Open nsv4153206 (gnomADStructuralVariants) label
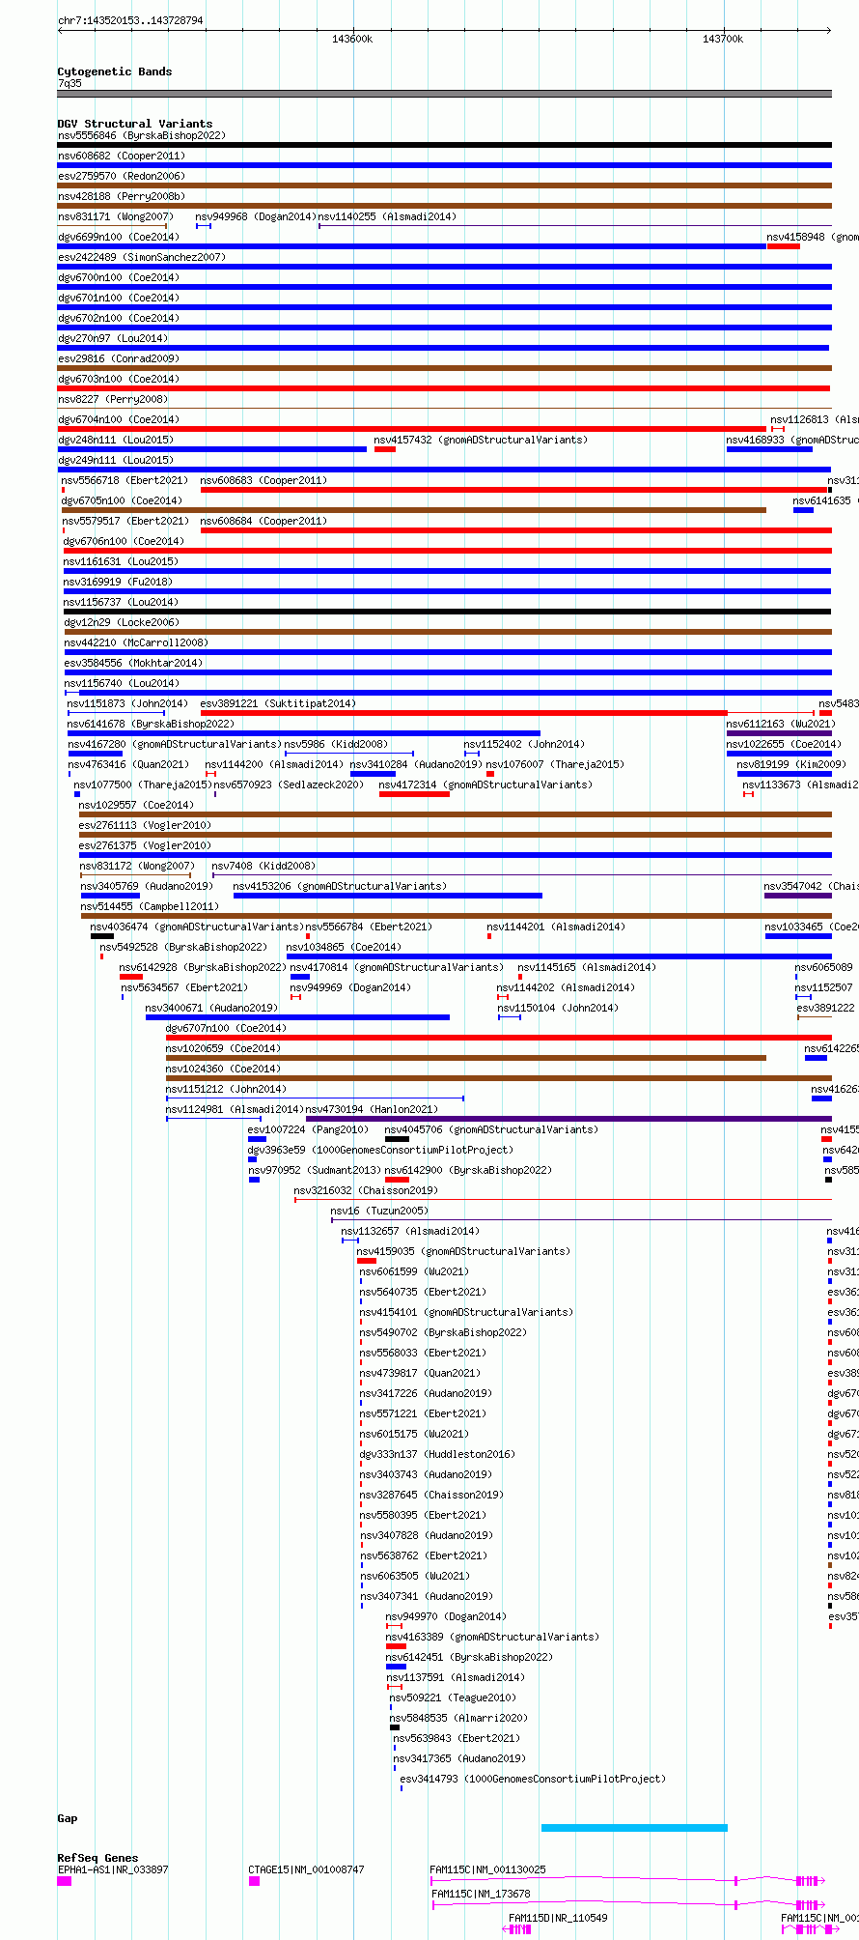Image resolution: width=859 pixels, height=1940 pixels. pos(340,886)
